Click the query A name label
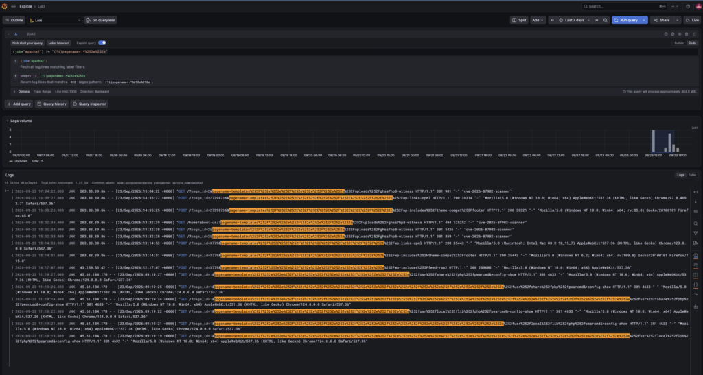This screenshot has width=703, height=375. pyautogui.click(x=16, y=34)
